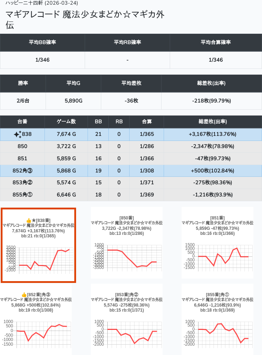Click the BB column header in machine table
Screen dimensions: 262x355
point(98,122)
